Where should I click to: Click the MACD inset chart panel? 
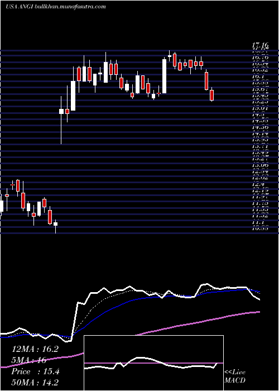[153, 363]
